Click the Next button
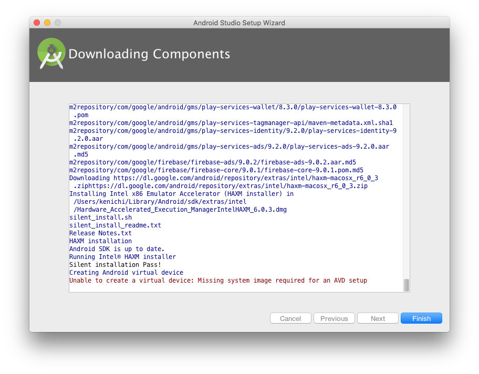The image size is (479, 374). [x=378, y=318]
